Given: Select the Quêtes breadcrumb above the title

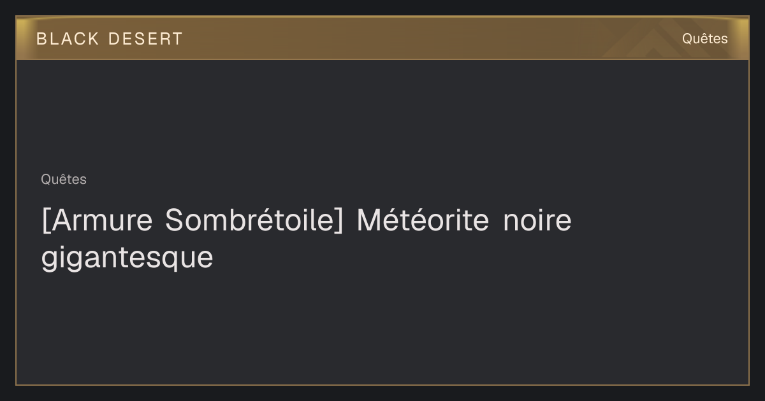Looking at the screenshot, I should click(x=64, y=179).
